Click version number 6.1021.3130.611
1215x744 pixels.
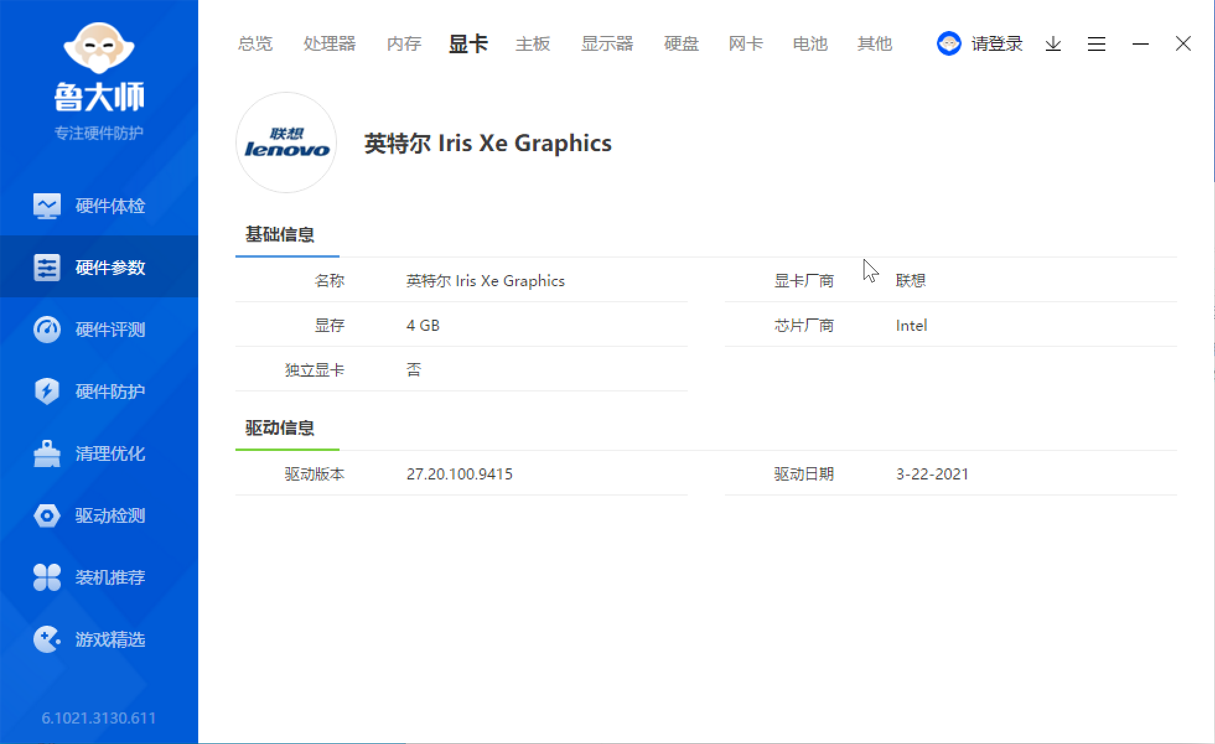click(x=99, y=718)
